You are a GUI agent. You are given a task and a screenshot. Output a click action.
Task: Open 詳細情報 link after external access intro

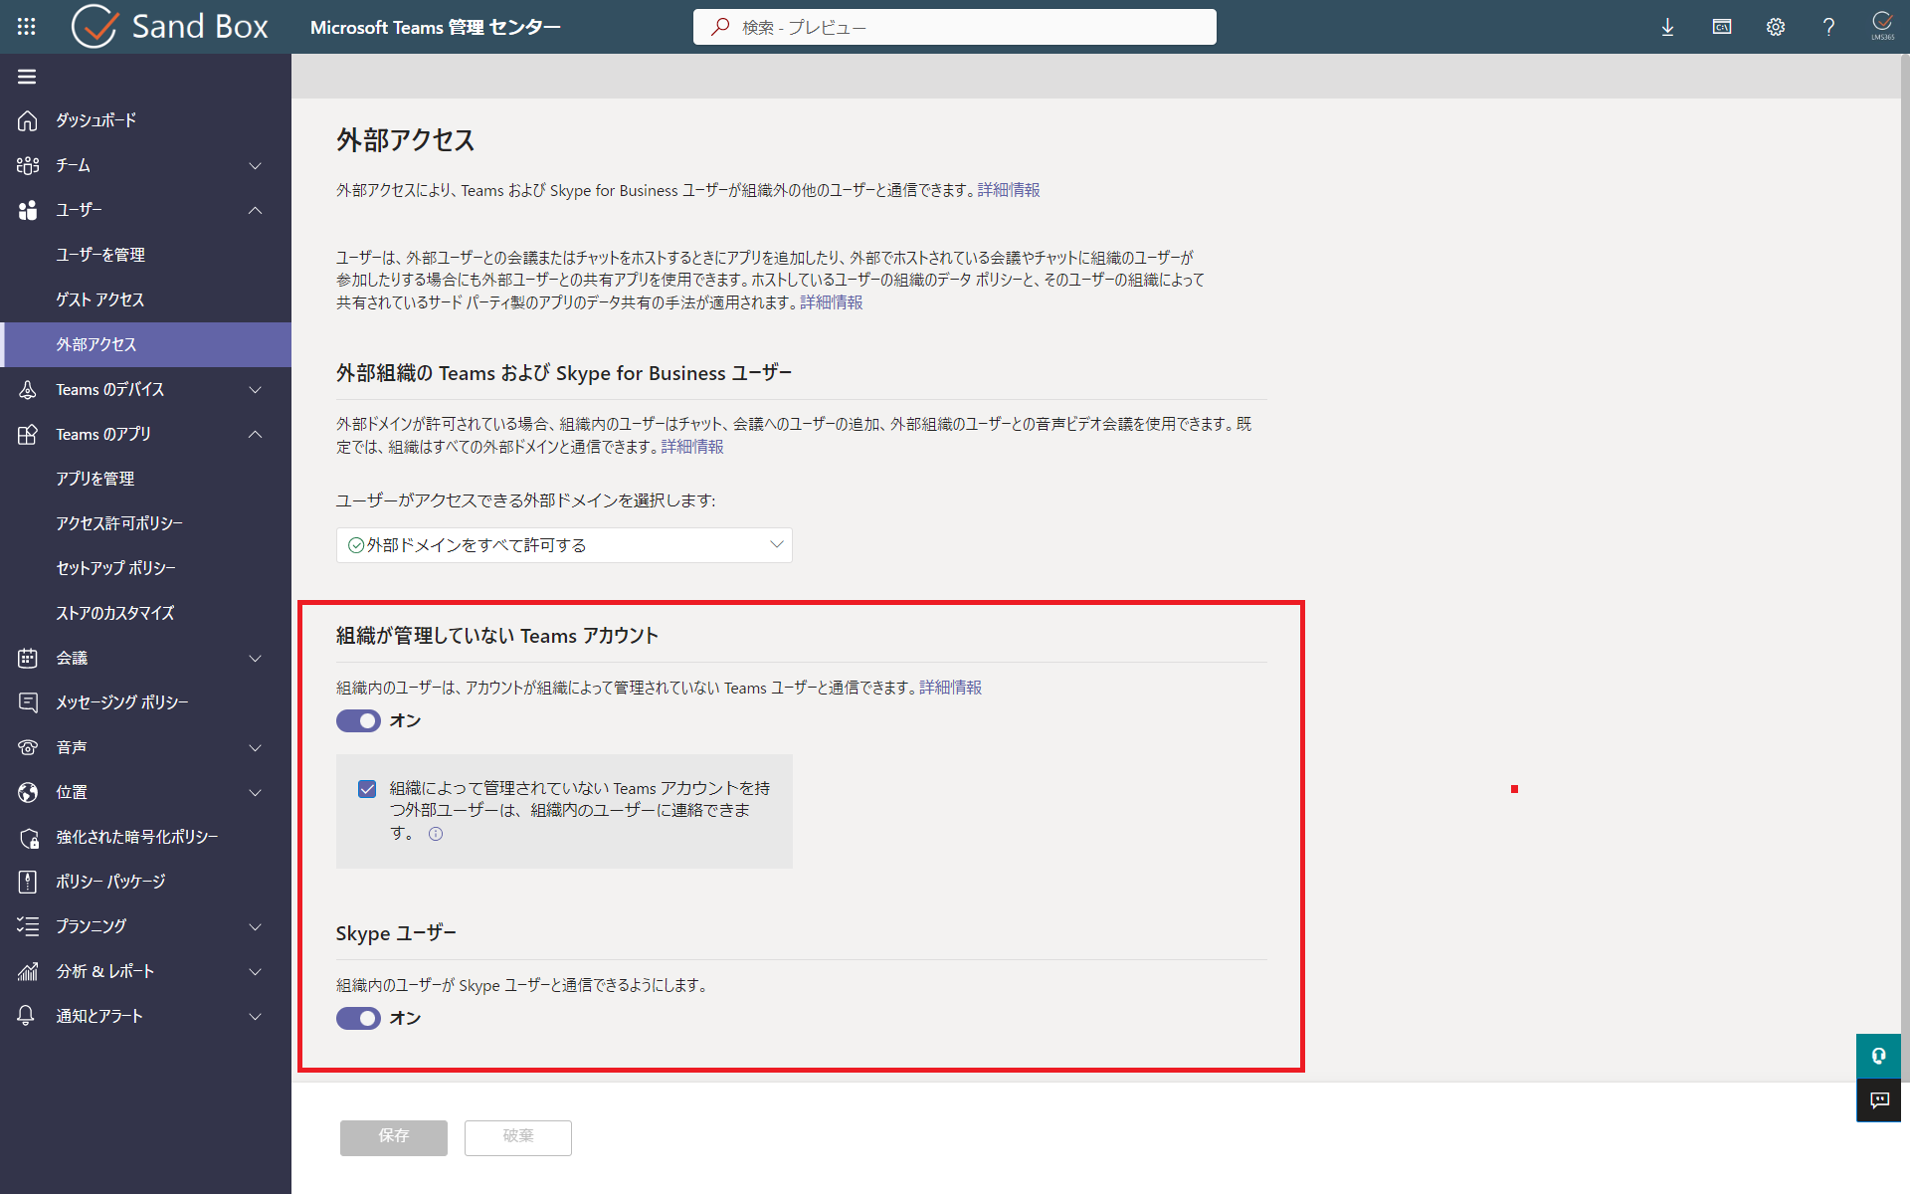(1009, 190)
